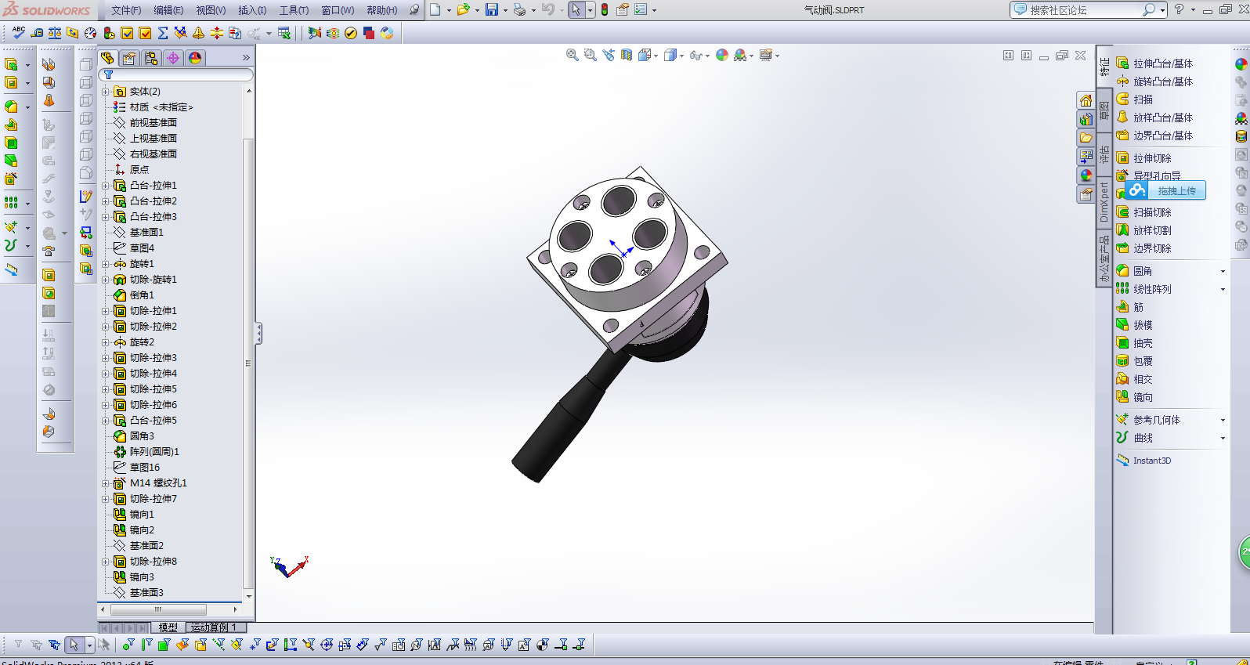Click zoom to fit icon in viewport

click(573, 55)
